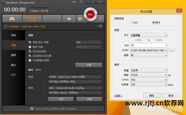
Task: Select the MP4 file type radio button
Action: coord(153,22)
